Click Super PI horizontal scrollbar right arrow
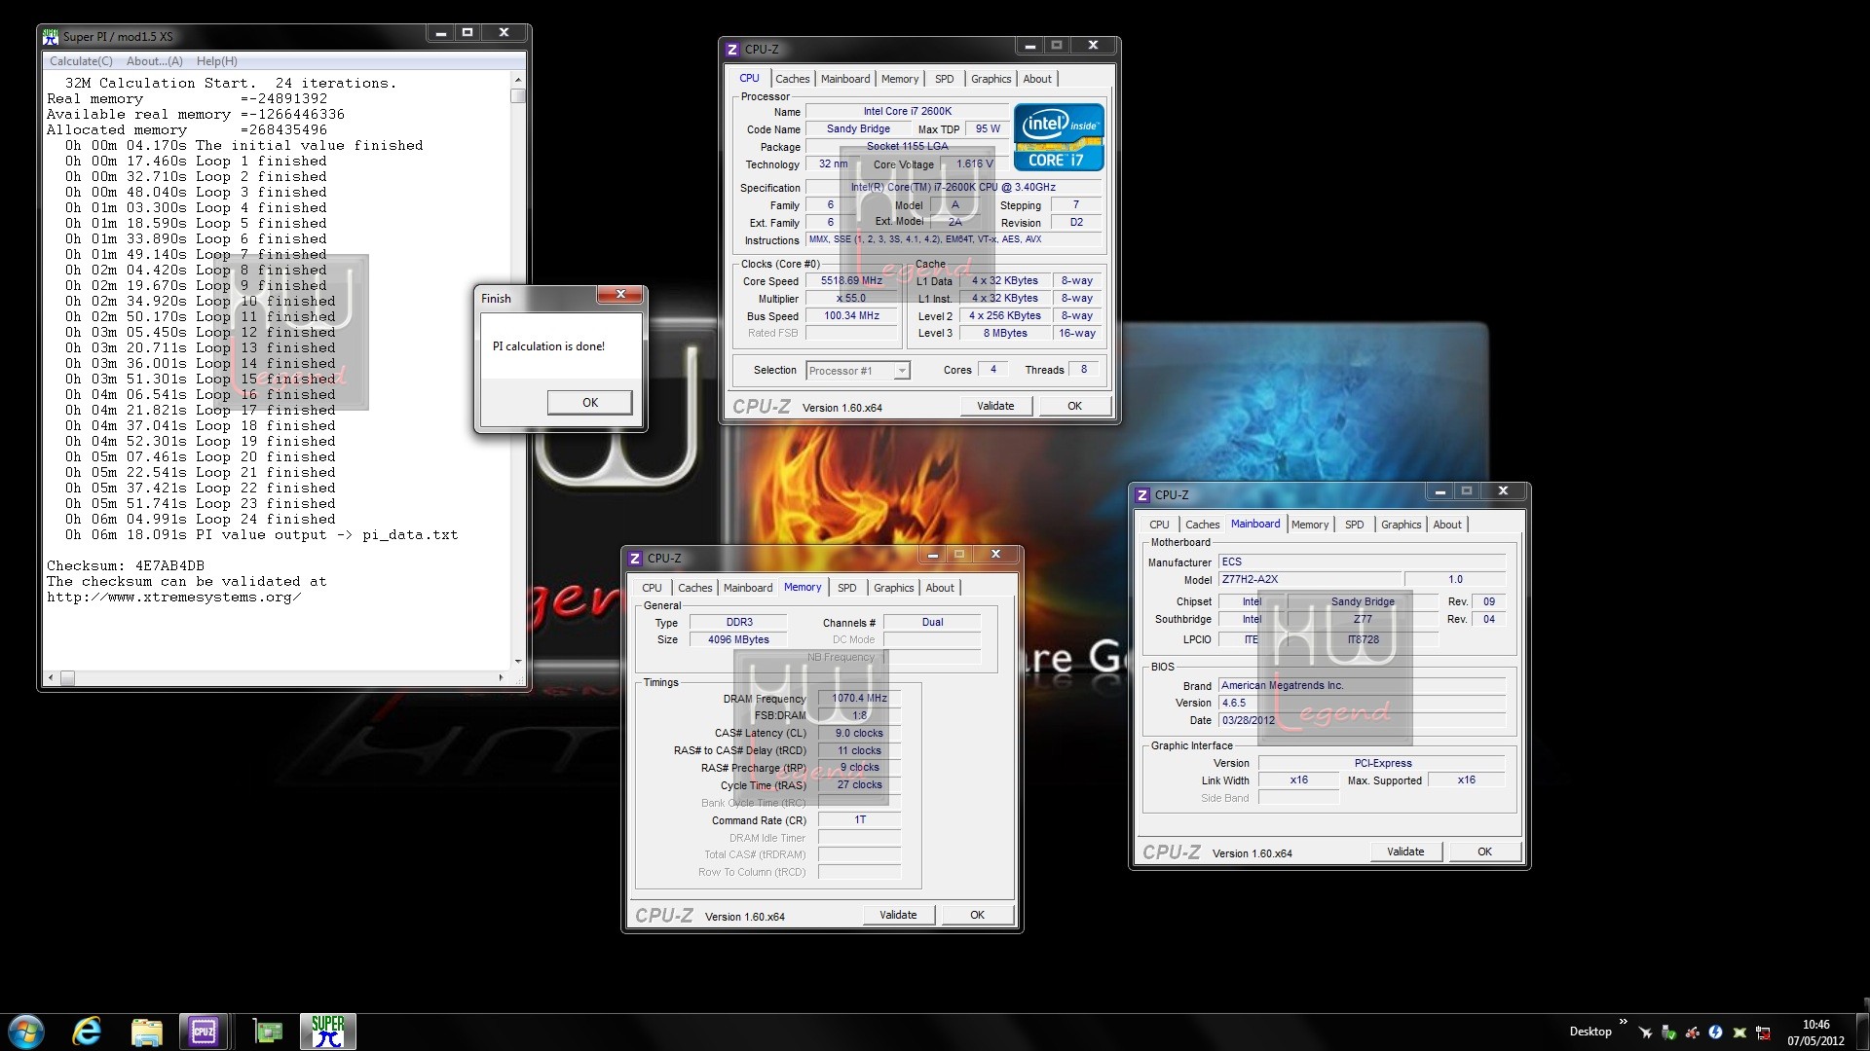1870x1051 pixels. [x=502, y=677]
